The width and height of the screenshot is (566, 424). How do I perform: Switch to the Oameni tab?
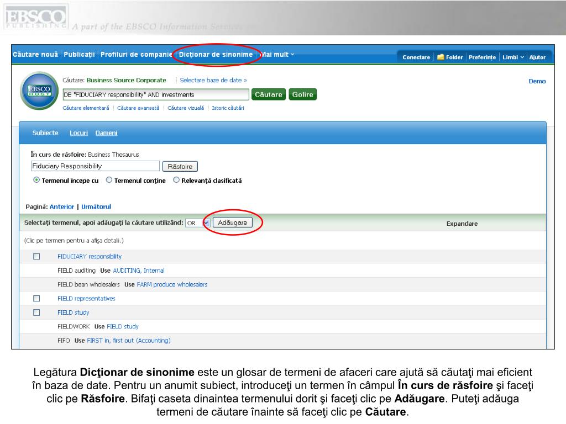coord(106,132)
